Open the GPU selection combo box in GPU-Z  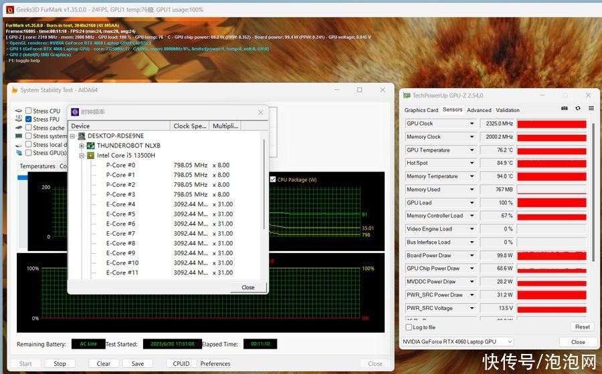pyautogui.click(x=458, y=341)
